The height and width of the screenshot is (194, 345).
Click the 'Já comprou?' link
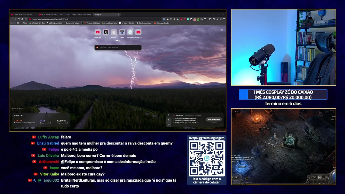point(214,123)
